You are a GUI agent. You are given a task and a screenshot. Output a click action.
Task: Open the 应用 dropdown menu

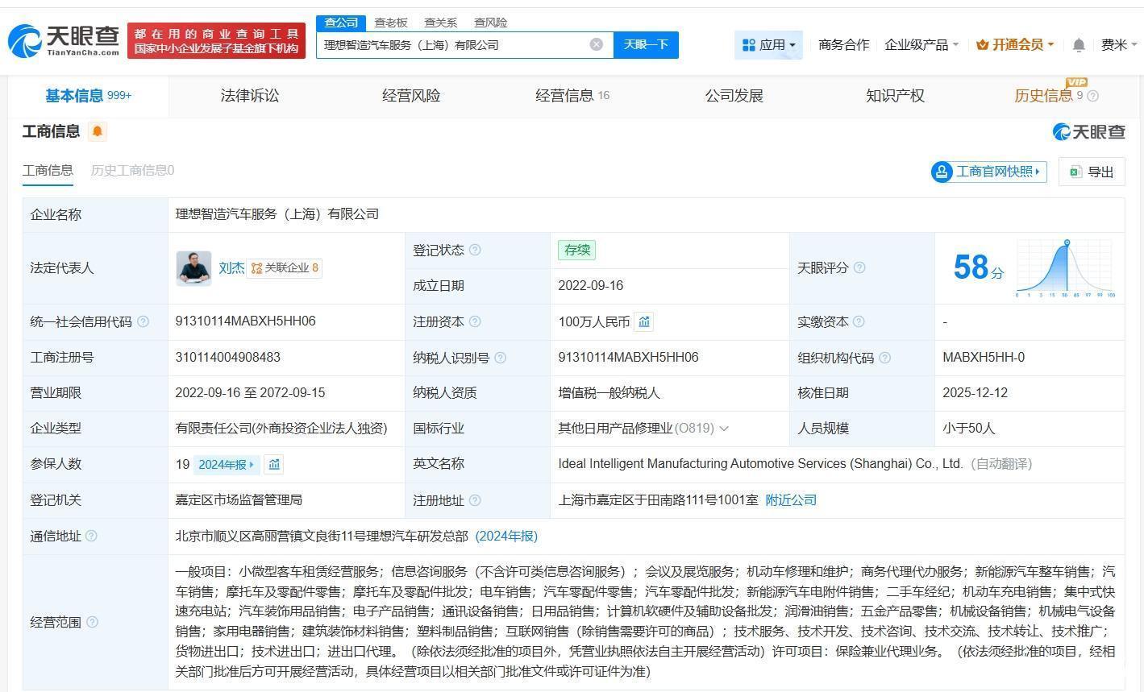768,45
